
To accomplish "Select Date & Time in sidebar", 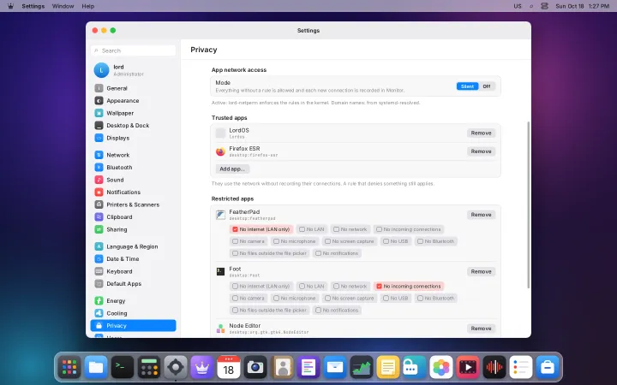I will [x=133, y=259].
